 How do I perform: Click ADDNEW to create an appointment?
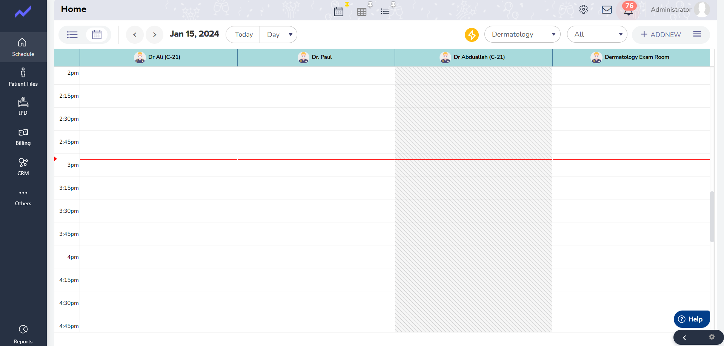661,34
